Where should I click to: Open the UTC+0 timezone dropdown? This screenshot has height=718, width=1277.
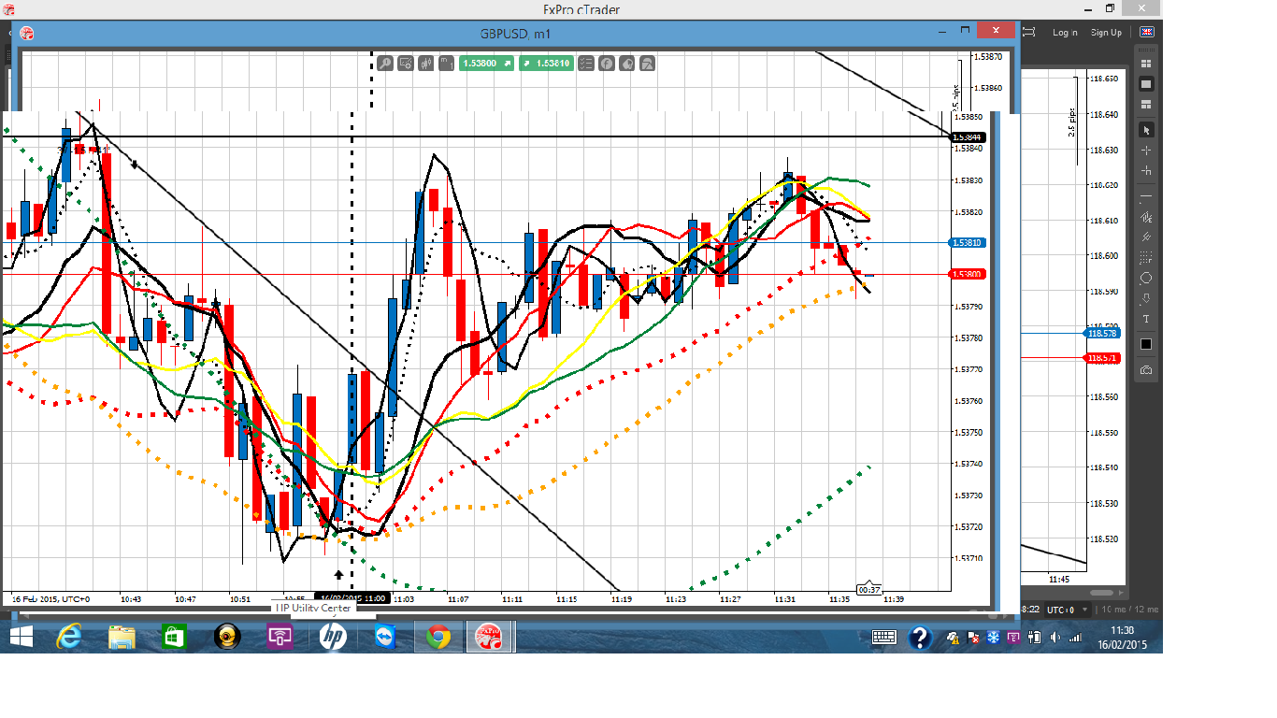(x=1062, y=610)
